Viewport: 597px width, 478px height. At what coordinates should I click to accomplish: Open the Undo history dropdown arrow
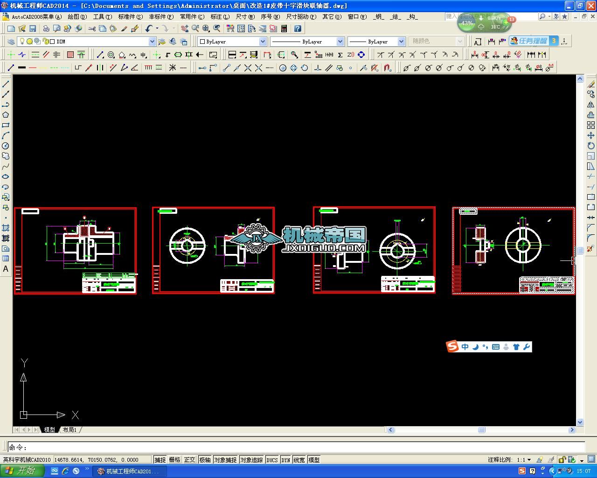pos(157,28)
